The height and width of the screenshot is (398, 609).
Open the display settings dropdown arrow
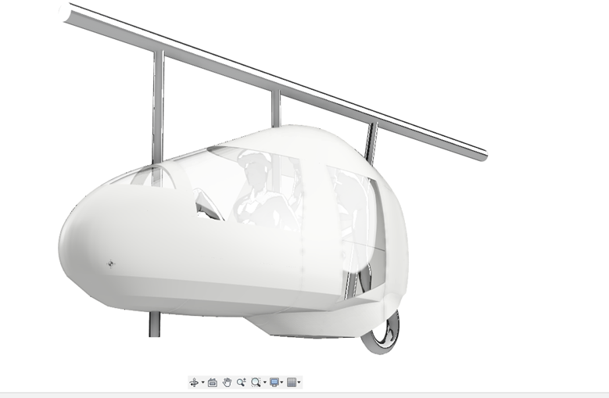(282, 383)
